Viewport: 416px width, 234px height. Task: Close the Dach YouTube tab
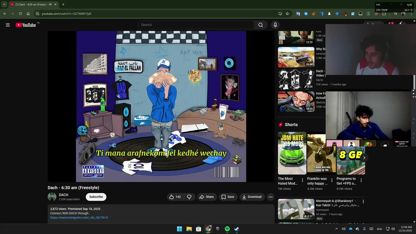55,5
